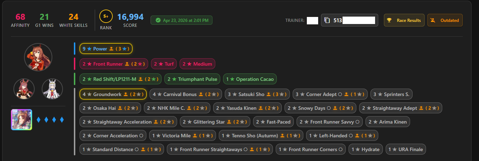Select the Satsuki Sho chip
The height and width of the screenshot is (161, 479).
(257, 94)
